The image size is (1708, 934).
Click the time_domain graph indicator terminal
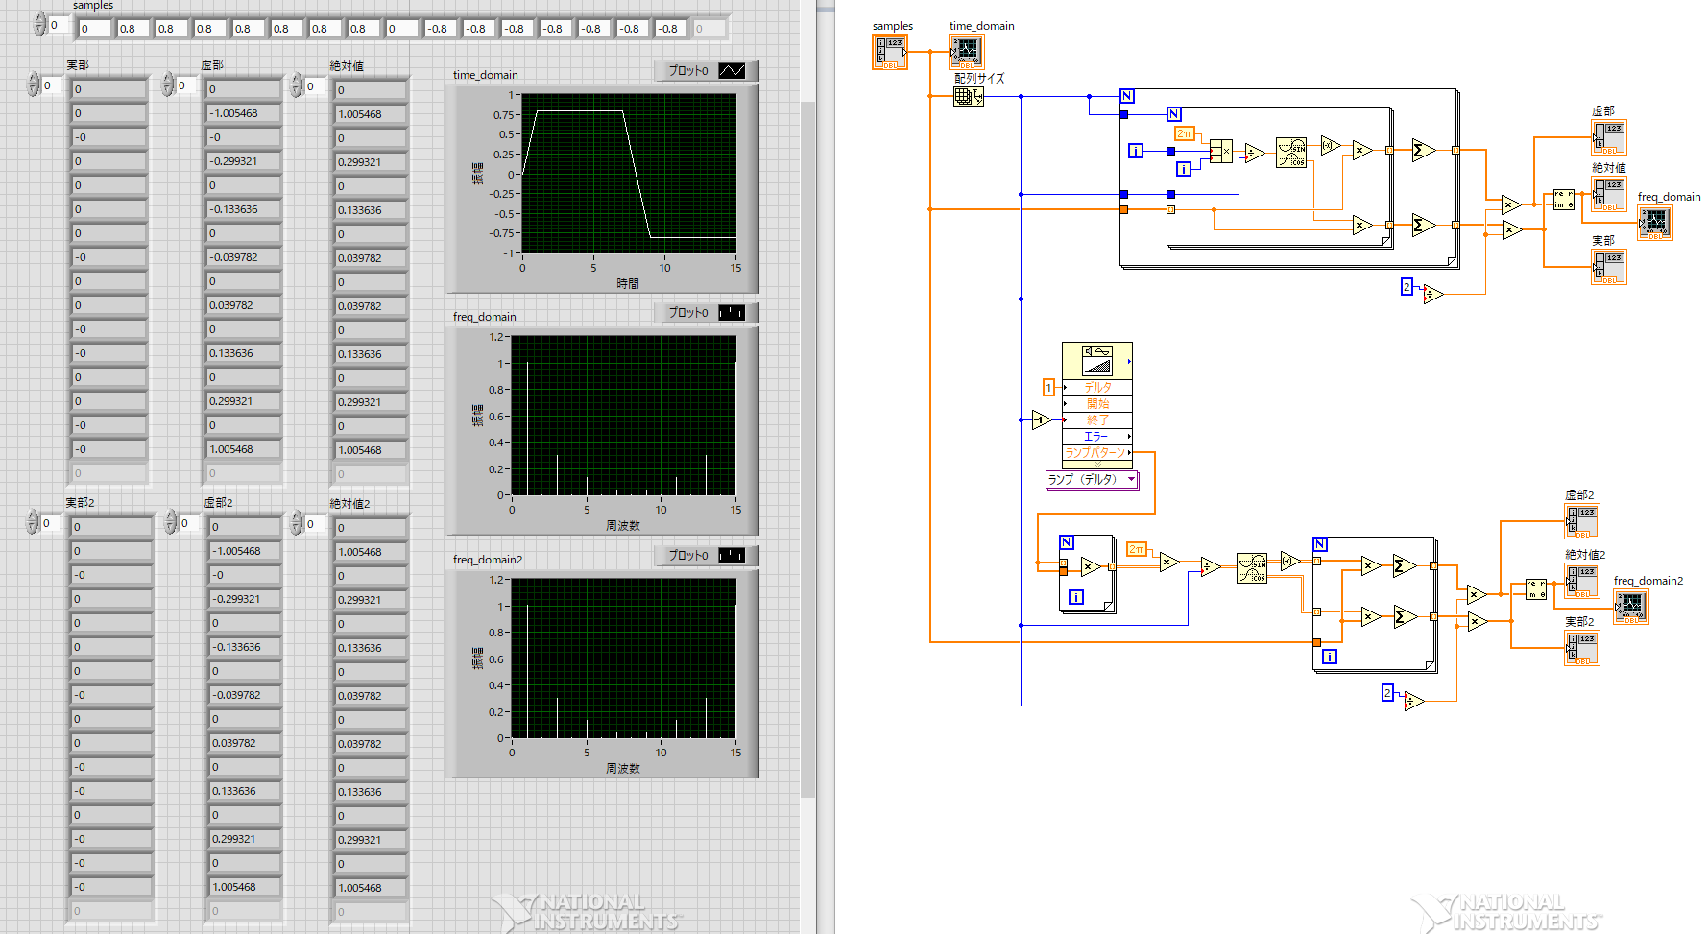click(x=966, y=52)
